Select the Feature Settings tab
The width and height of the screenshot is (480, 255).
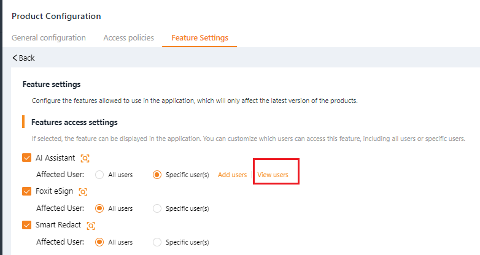[x=199, y=37]
